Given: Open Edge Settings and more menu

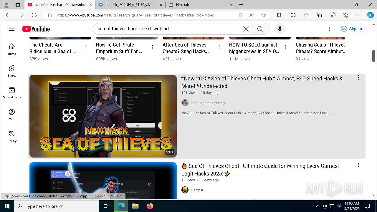Looking at the screenshot, I should (x=358, y=15).
